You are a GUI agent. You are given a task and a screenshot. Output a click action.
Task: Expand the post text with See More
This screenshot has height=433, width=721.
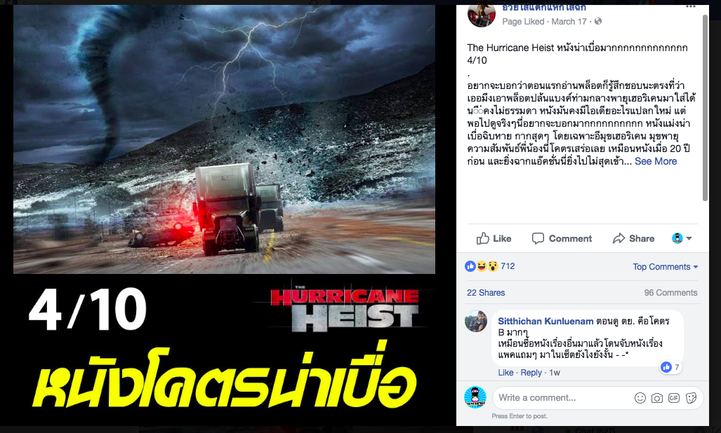pos(656,161)
